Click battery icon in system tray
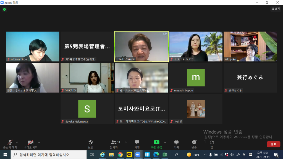 click(x=216, y=155)
